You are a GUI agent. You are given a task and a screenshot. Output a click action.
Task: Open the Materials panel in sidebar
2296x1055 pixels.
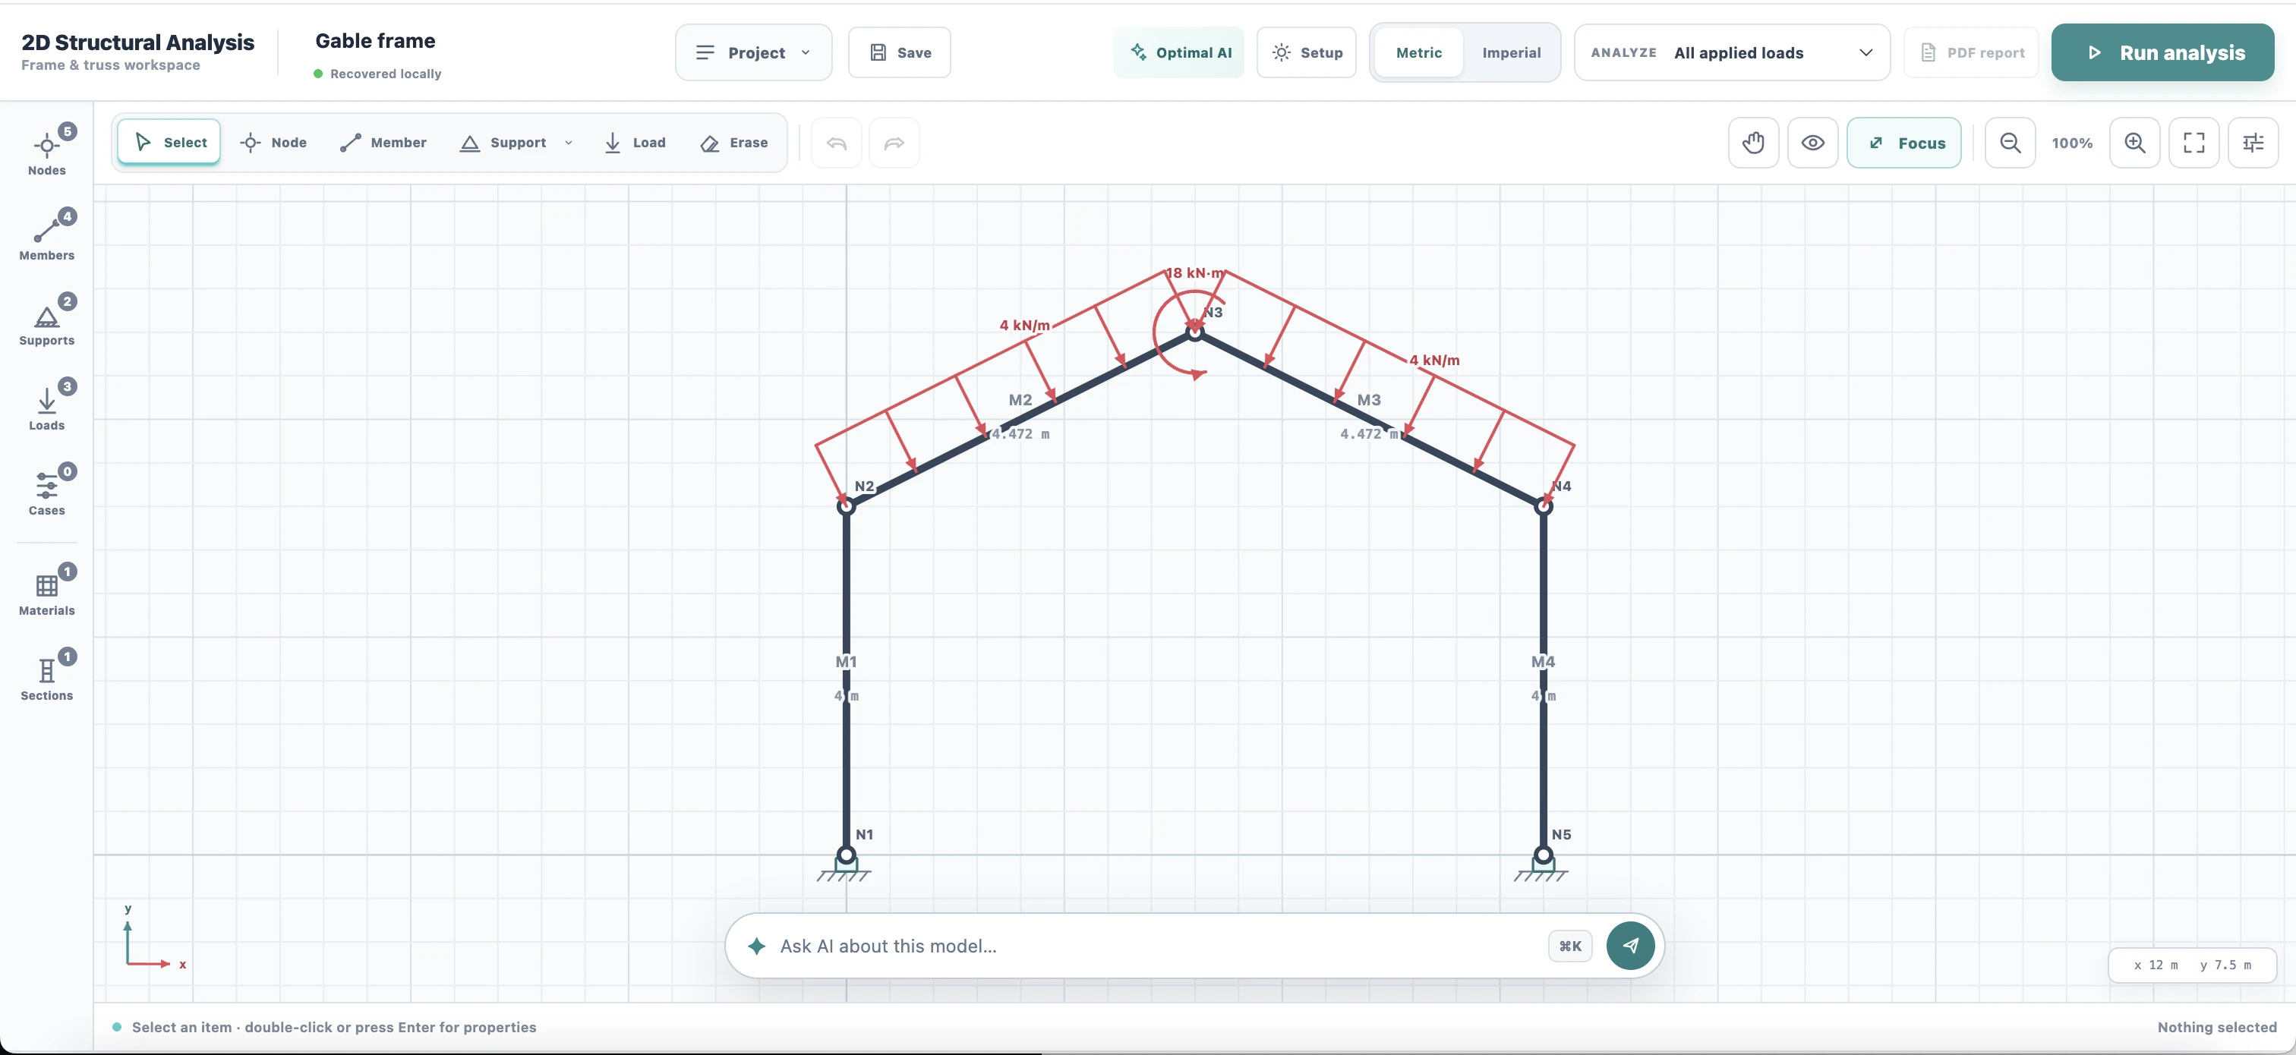click(x=46, y=590)
